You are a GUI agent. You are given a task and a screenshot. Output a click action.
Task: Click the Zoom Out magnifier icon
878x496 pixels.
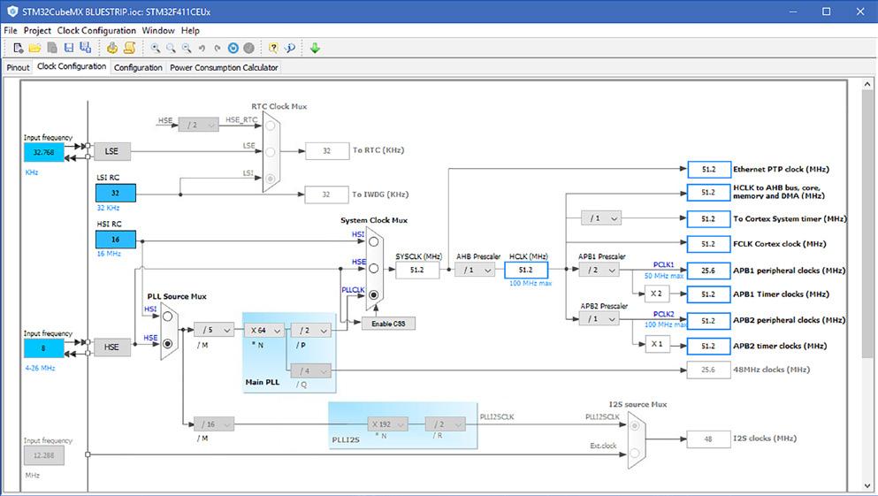[x=187, y=48]
